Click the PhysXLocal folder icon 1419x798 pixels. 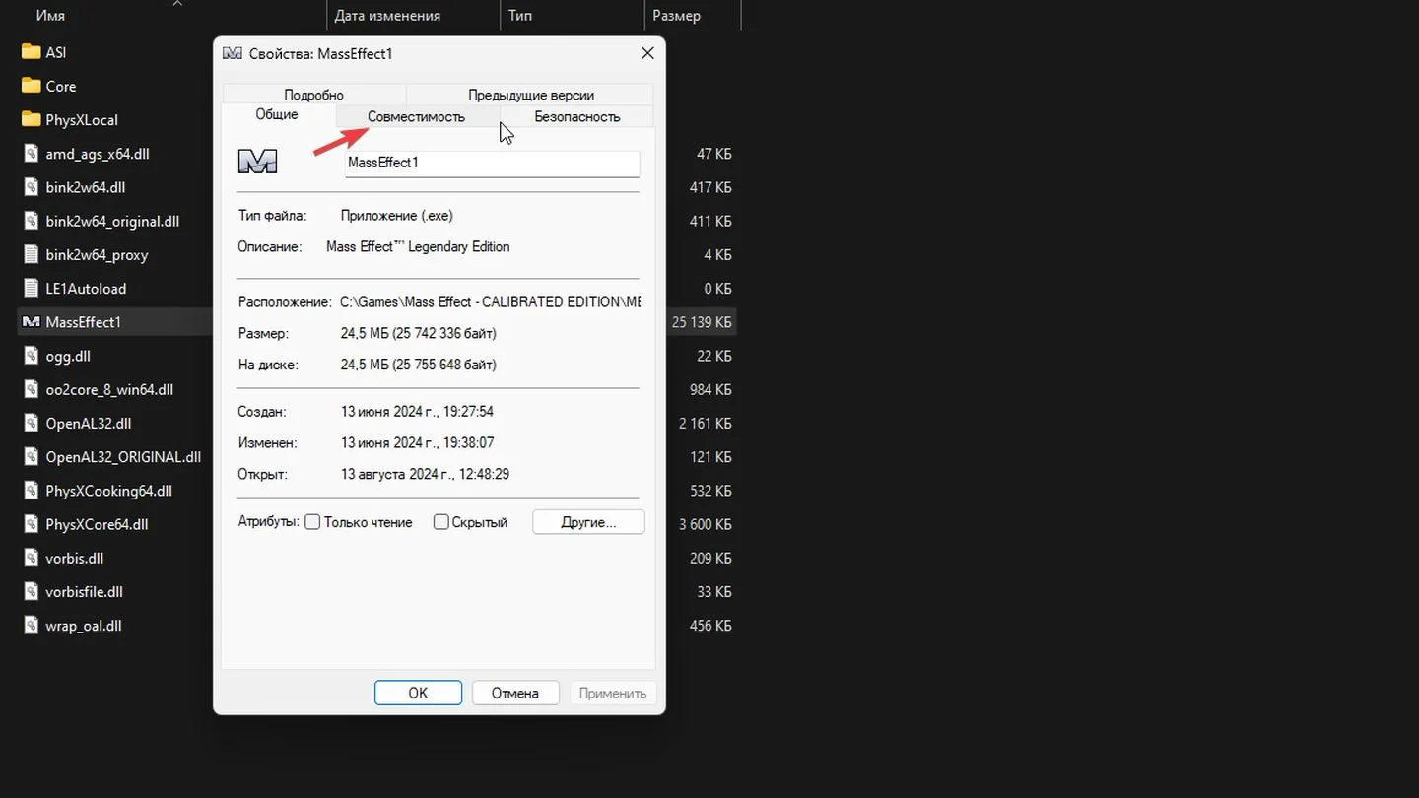[31, 119]
